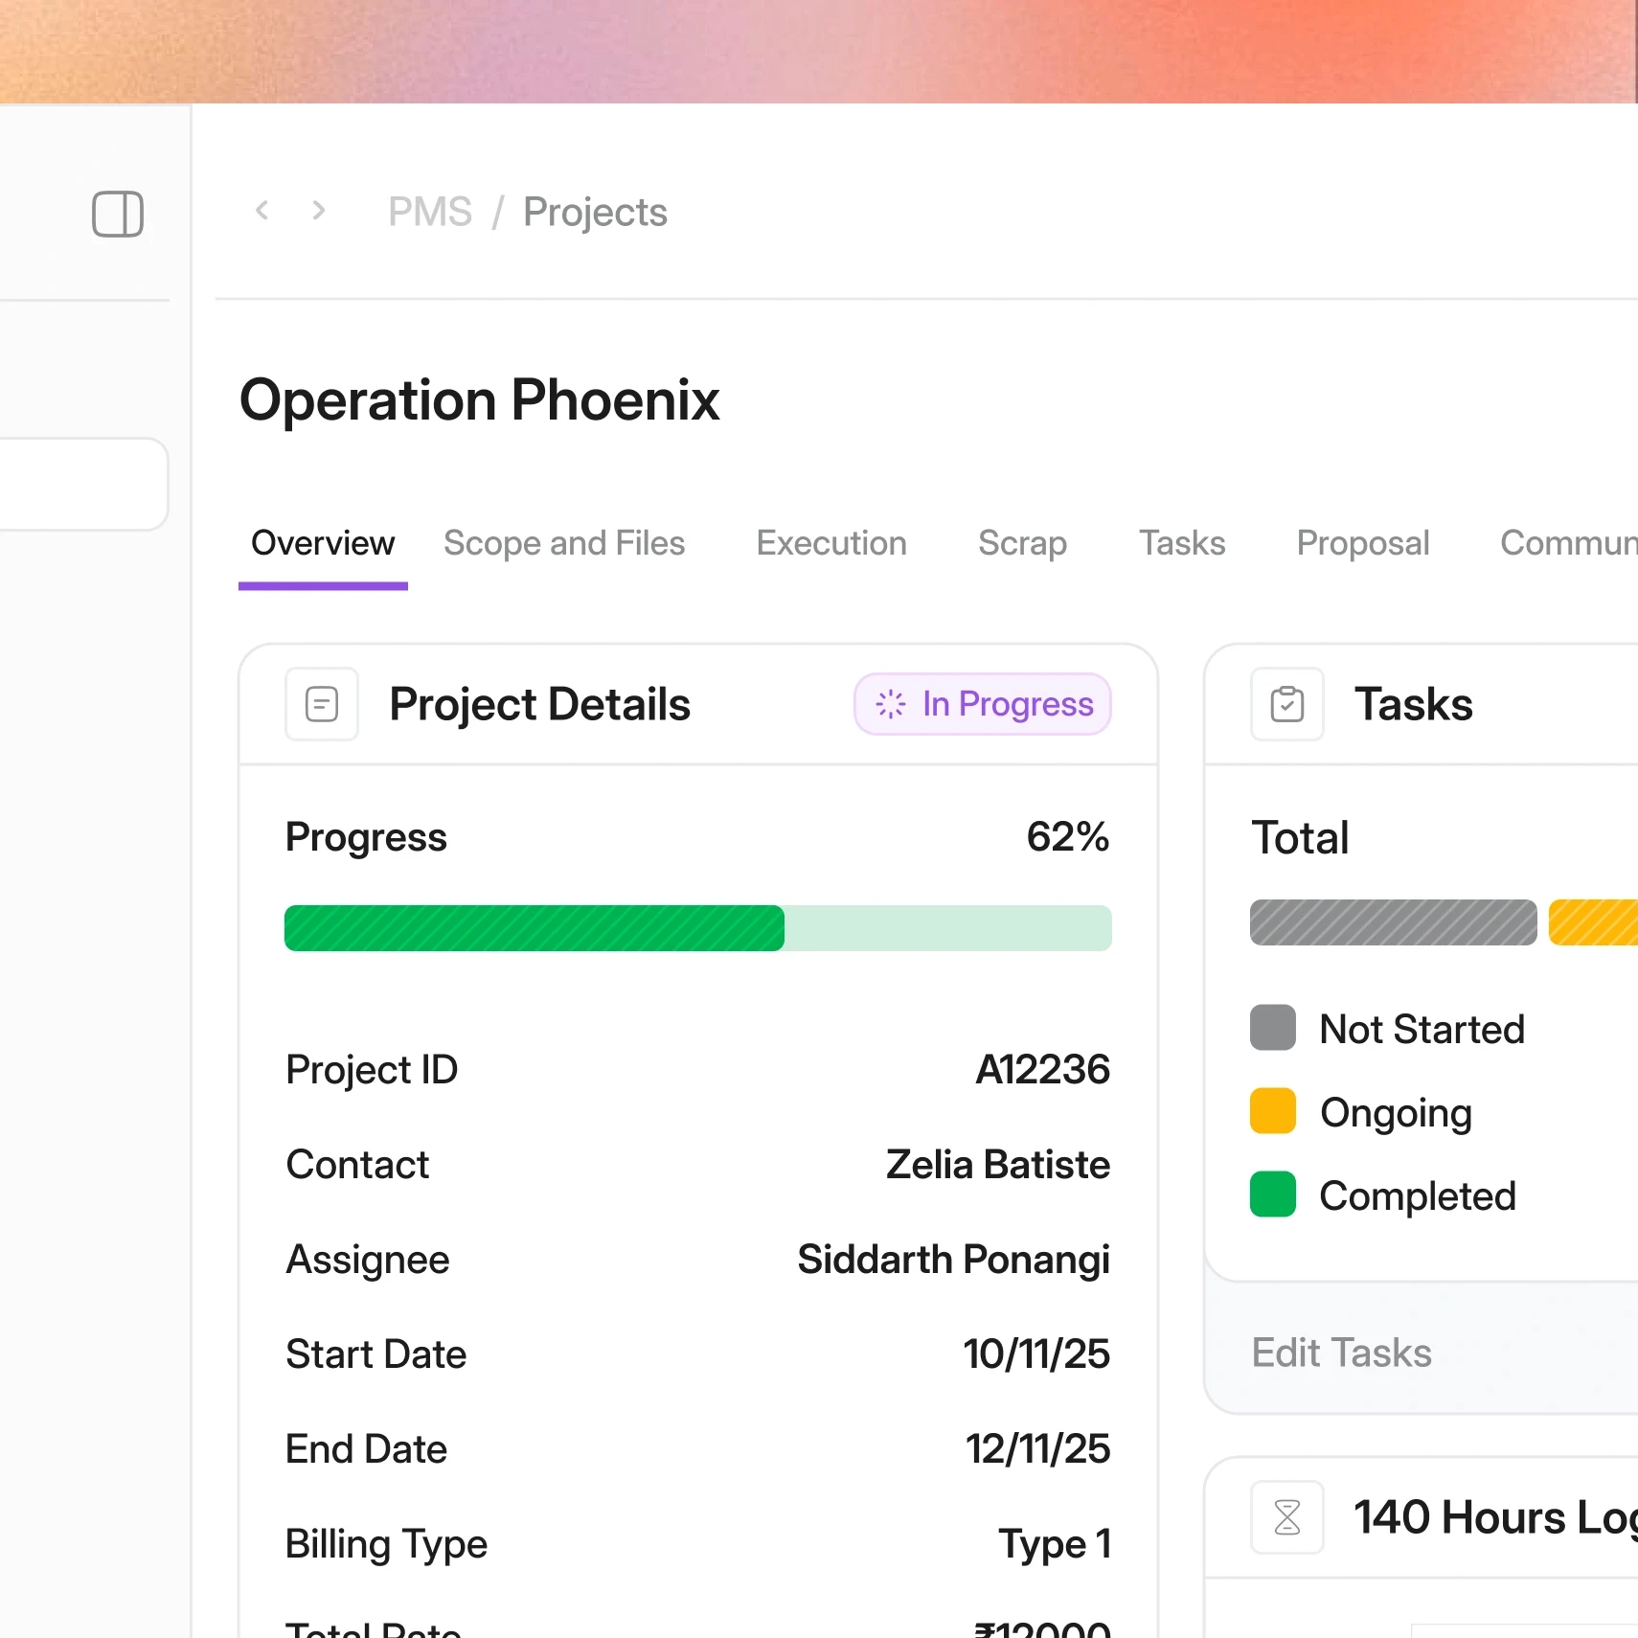Click the Tasks card heading

[x=1414, y=704]
